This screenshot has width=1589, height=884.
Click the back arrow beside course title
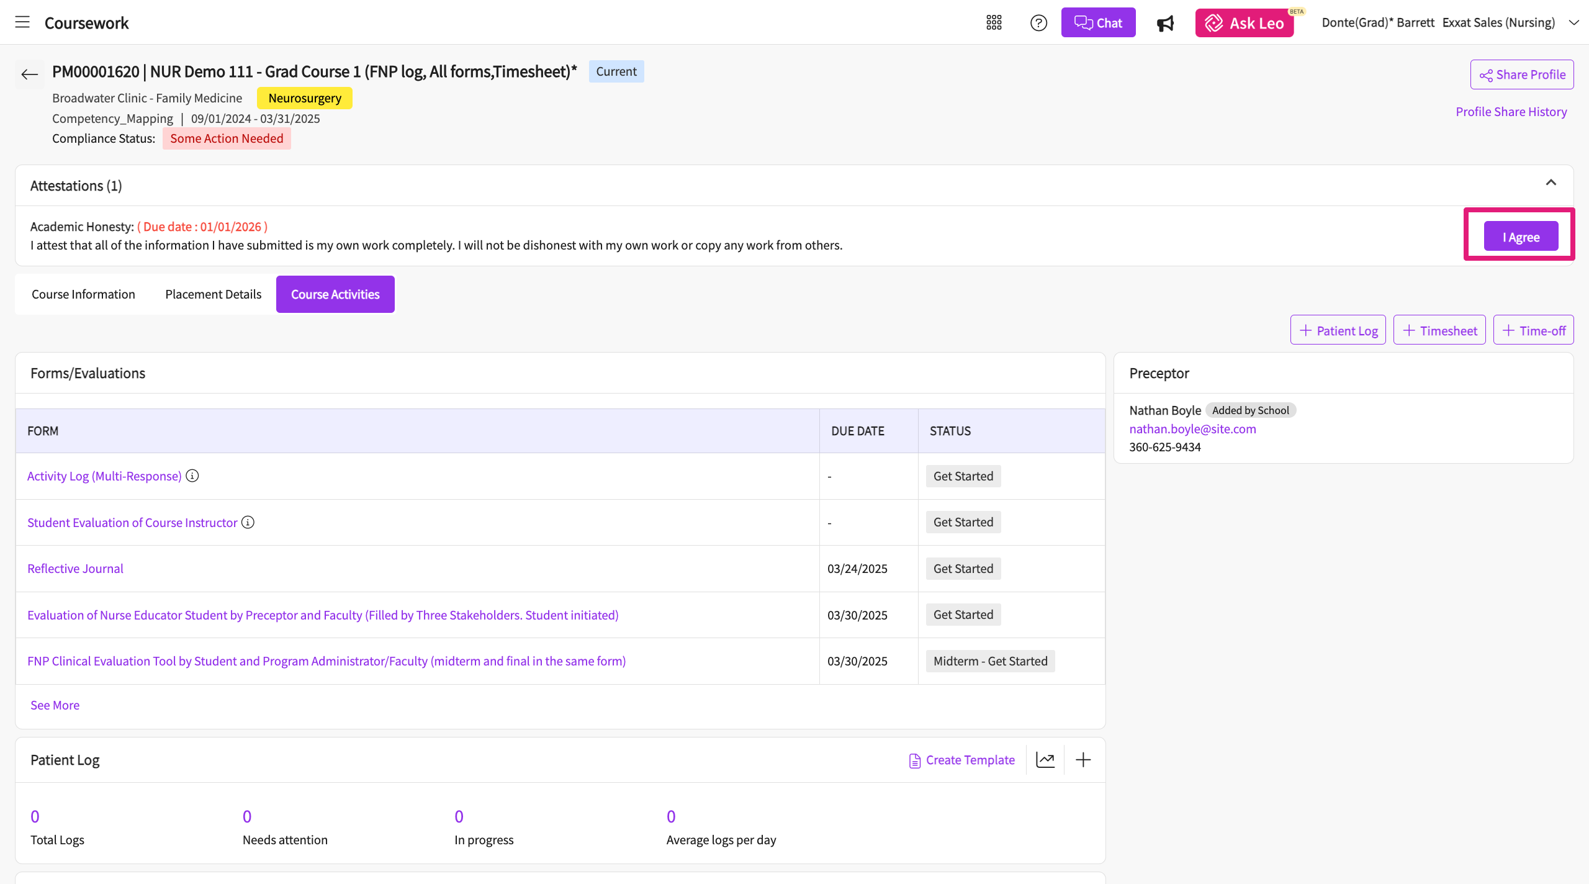tap(29, 74)
